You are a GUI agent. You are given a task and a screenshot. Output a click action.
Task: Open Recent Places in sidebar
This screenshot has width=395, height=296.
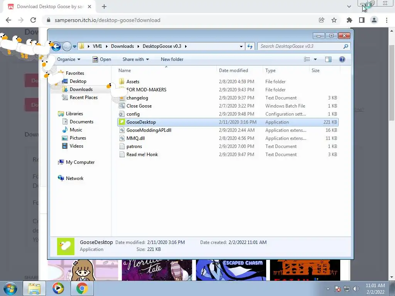[84, 98]
